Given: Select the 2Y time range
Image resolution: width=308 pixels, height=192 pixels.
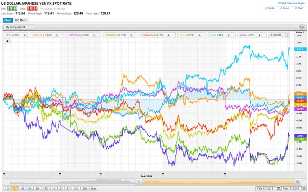Looking at the screenshot, I should click(x=61, y=189).
